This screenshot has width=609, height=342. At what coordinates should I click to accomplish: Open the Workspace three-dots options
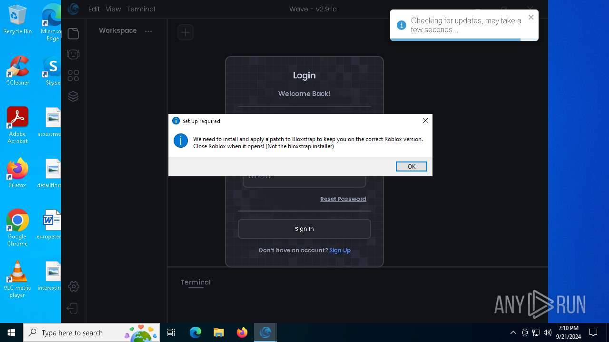click(x=148, y=31)
